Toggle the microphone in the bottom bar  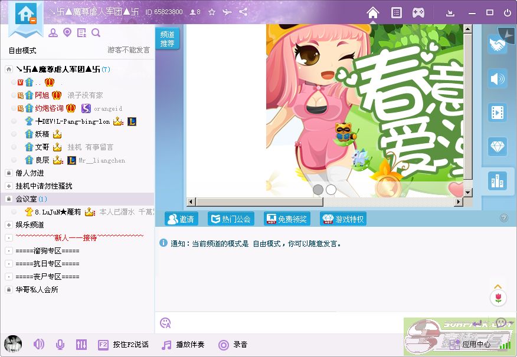point(60,345)
